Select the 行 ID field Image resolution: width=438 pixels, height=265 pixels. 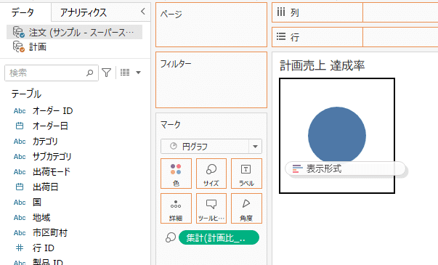(44, 248)
